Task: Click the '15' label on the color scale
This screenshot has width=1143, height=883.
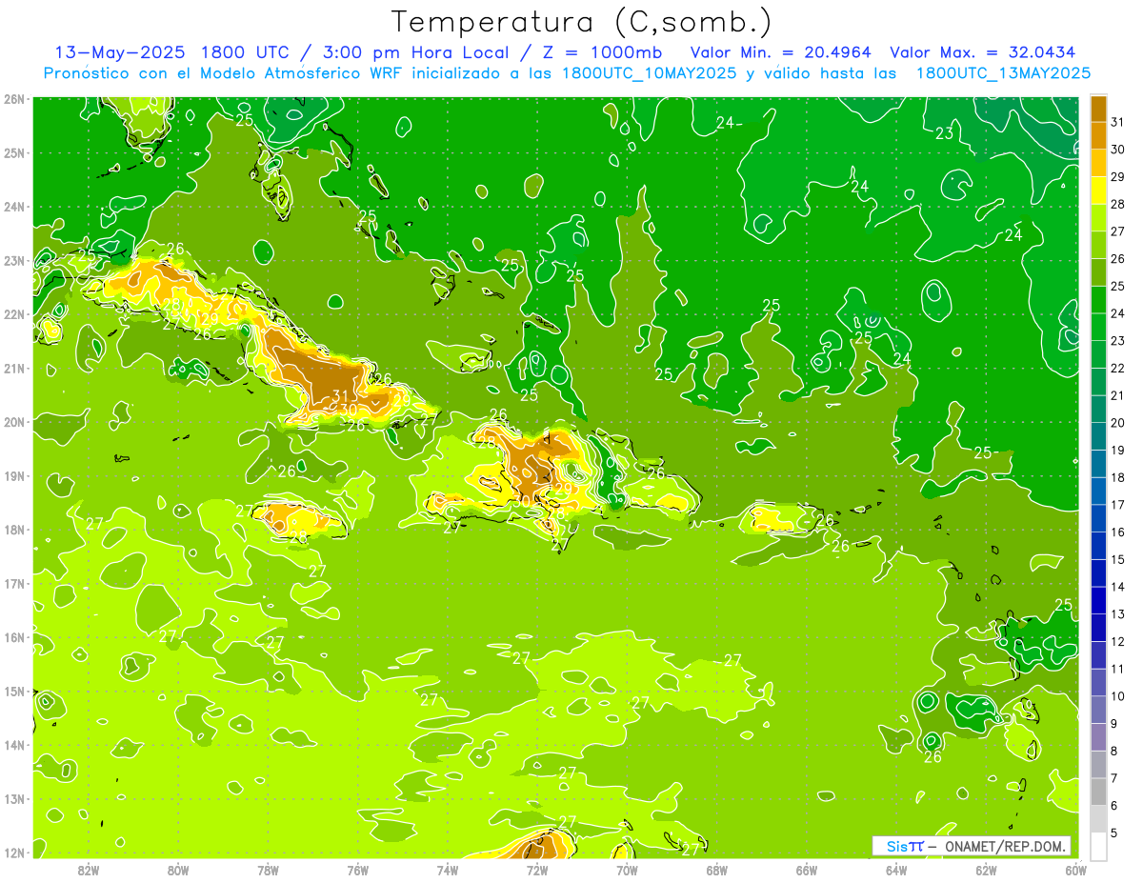Action: [x=1118, y=559]
